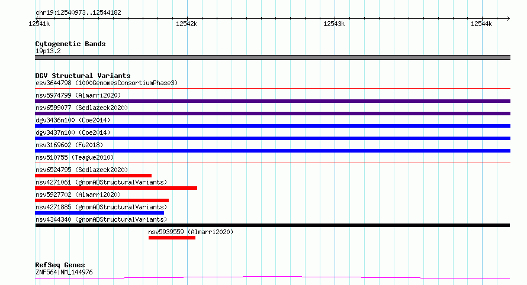The height and width of the screenshot is (285, 527).
Task: Click the ZNF564|NM_144976 gene label
Action: (64, 272)
